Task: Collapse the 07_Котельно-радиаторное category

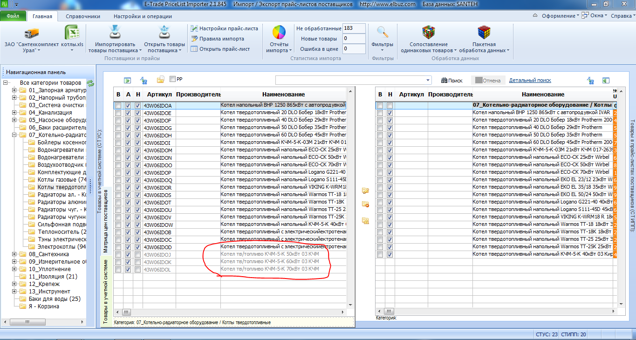Action: point(14,135)
